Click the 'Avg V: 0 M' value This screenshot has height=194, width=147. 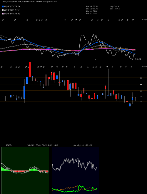click(x=114, y=6)
